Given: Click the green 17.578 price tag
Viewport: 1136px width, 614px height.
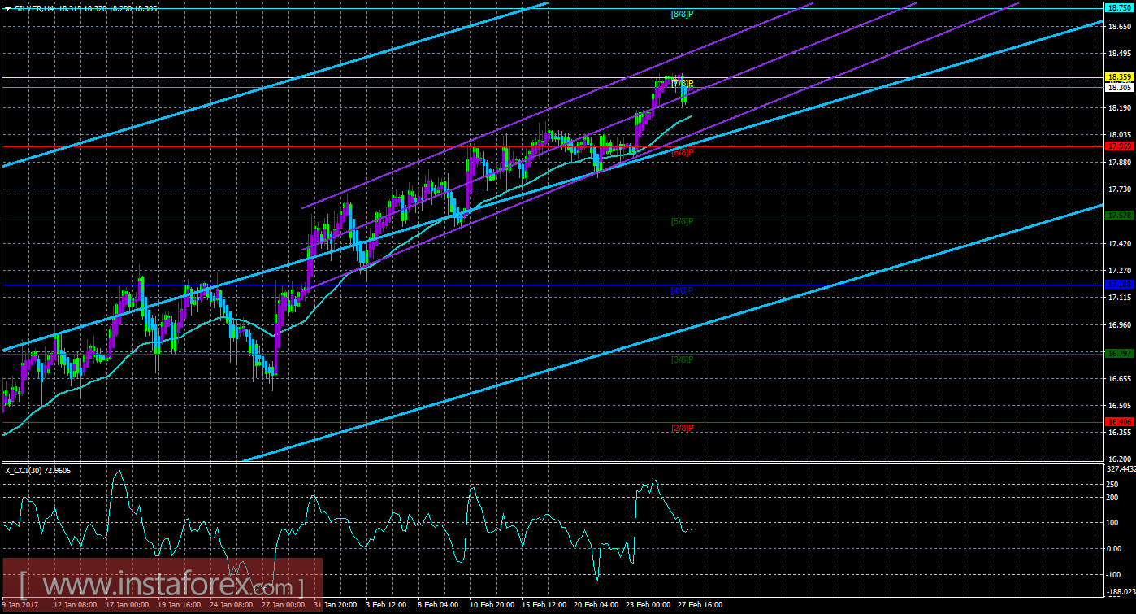Looking at the screenshot, I should pos(1118,216).
